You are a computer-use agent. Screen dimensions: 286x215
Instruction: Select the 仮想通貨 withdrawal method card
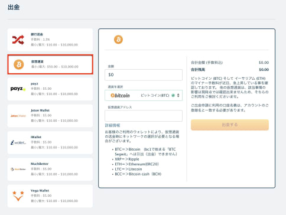(50, 64)
